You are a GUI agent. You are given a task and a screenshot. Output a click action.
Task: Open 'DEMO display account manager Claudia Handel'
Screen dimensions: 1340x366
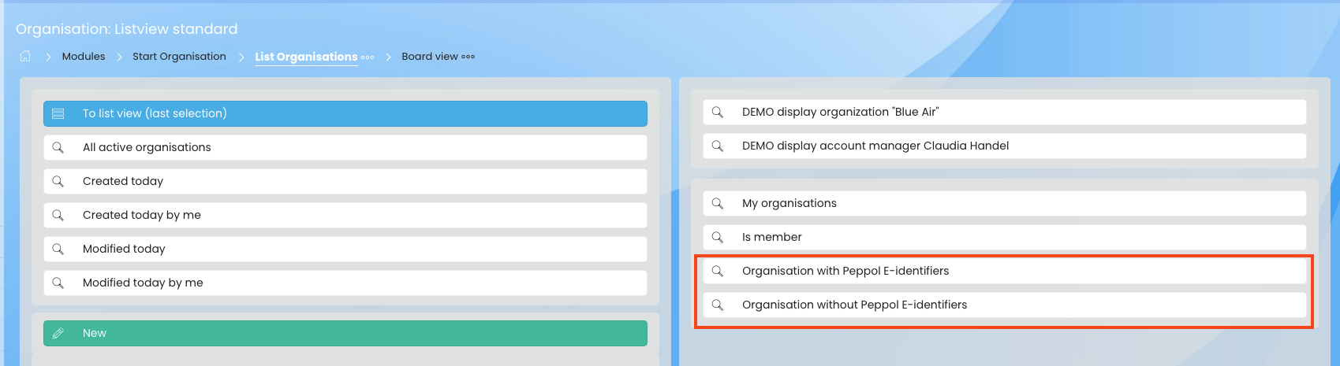(1003, 146)
